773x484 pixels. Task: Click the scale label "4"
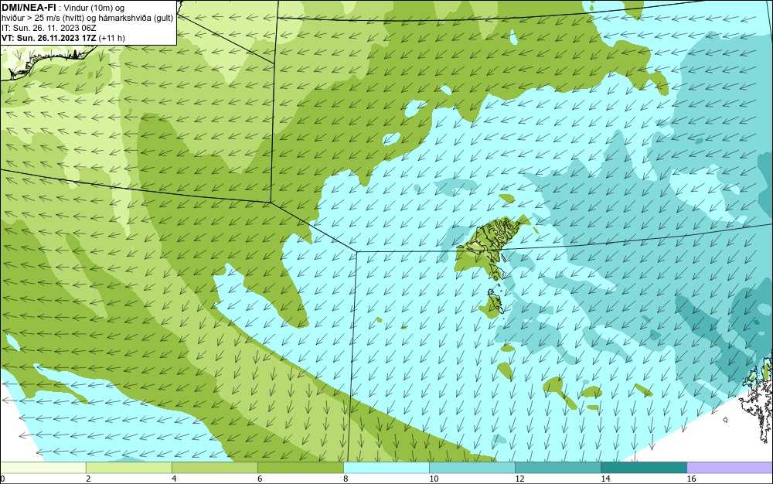(174, 479)
